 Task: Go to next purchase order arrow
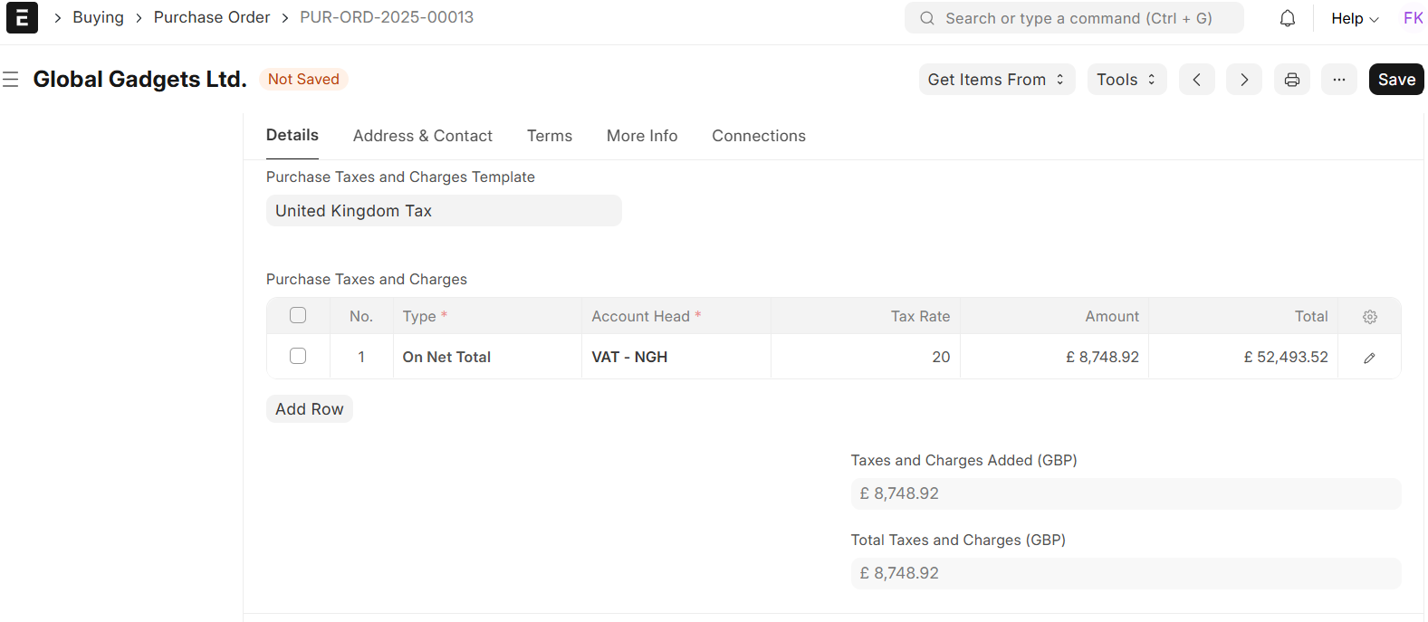tap(1243, 80)
